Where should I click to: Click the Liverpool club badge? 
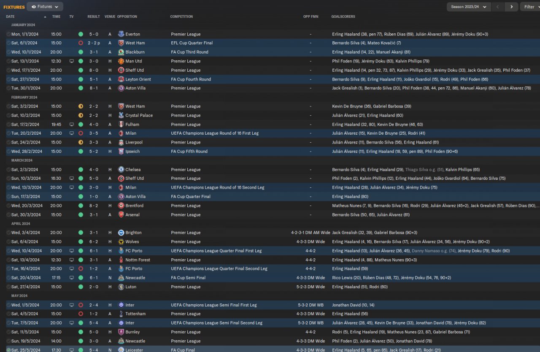coord(121,142)
